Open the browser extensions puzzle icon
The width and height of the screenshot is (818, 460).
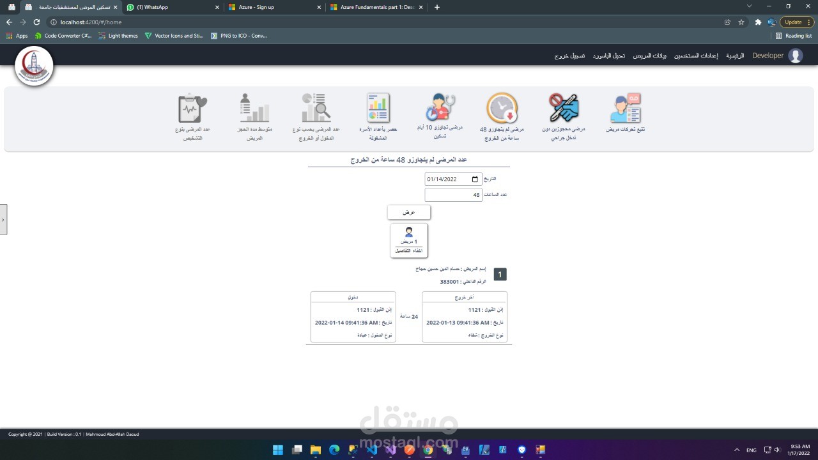pos(758,22)
